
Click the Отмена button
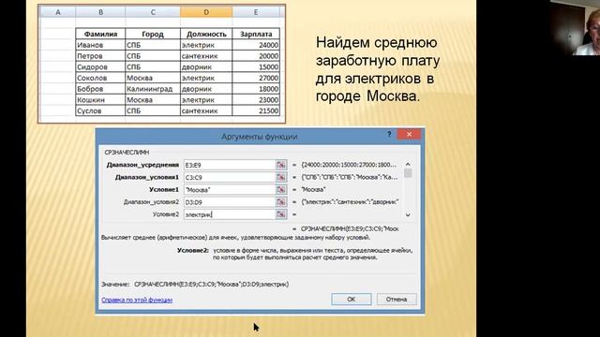pos(396,300)
